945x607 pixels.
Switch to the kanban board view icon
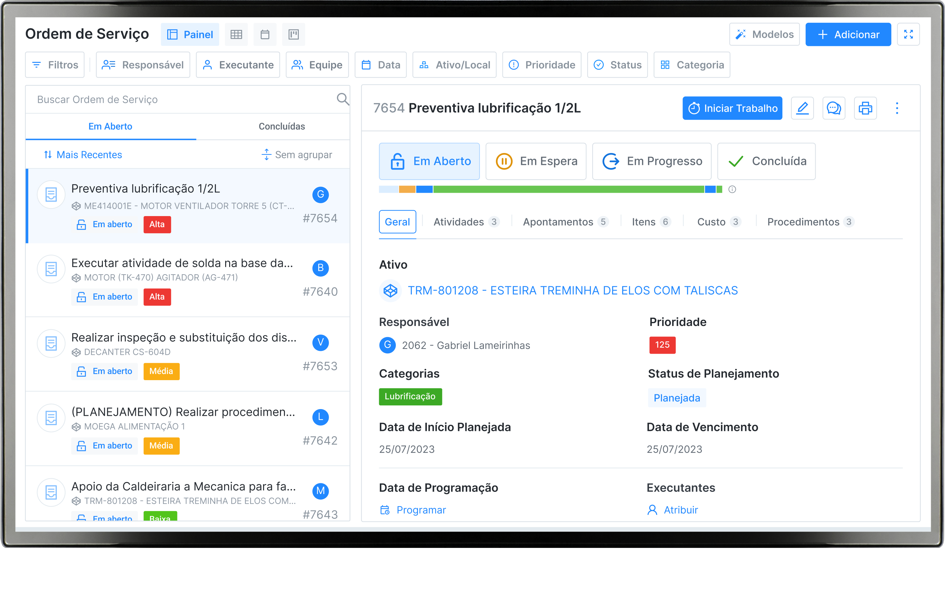tap(294, 35)
